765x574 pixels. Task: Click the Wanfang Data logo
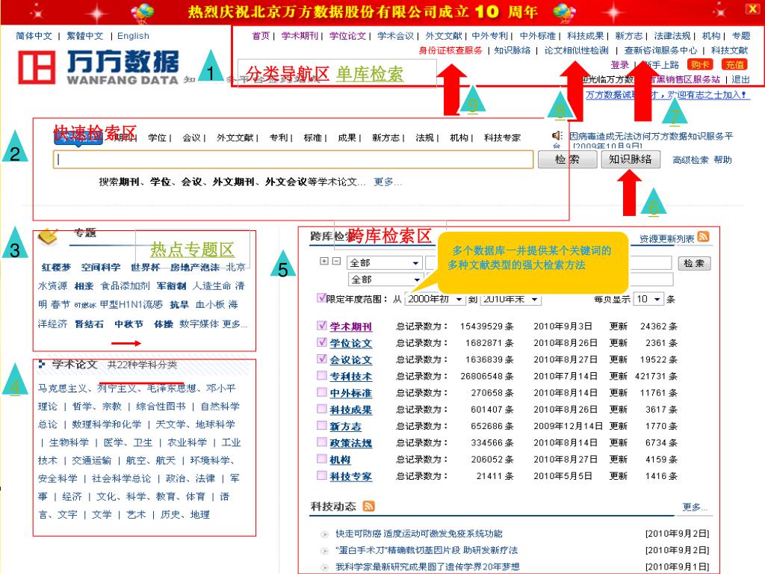point(98,67)
